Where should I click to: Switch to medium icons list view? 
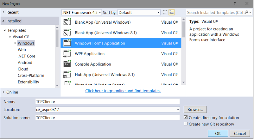(x=172, y=12)
